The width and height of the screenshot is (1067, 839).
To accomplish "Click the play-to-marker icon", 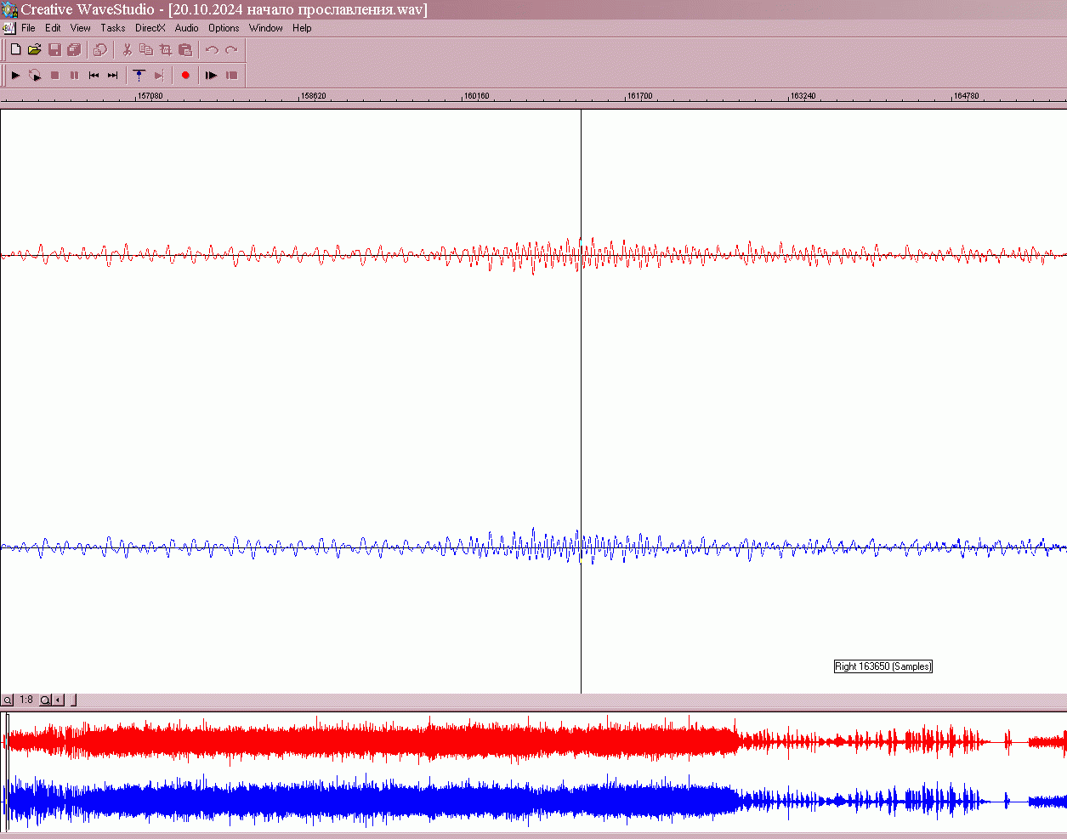I will 159,76.
